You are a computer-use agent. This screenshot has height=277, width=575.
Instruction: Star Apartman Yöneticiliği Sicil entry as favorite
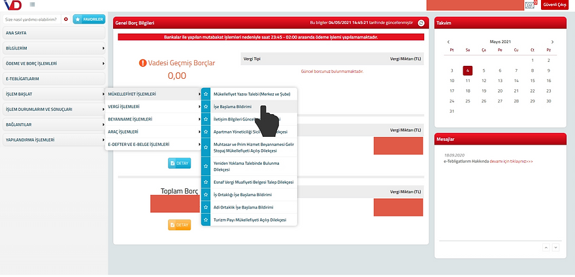[x=206, y=132]
